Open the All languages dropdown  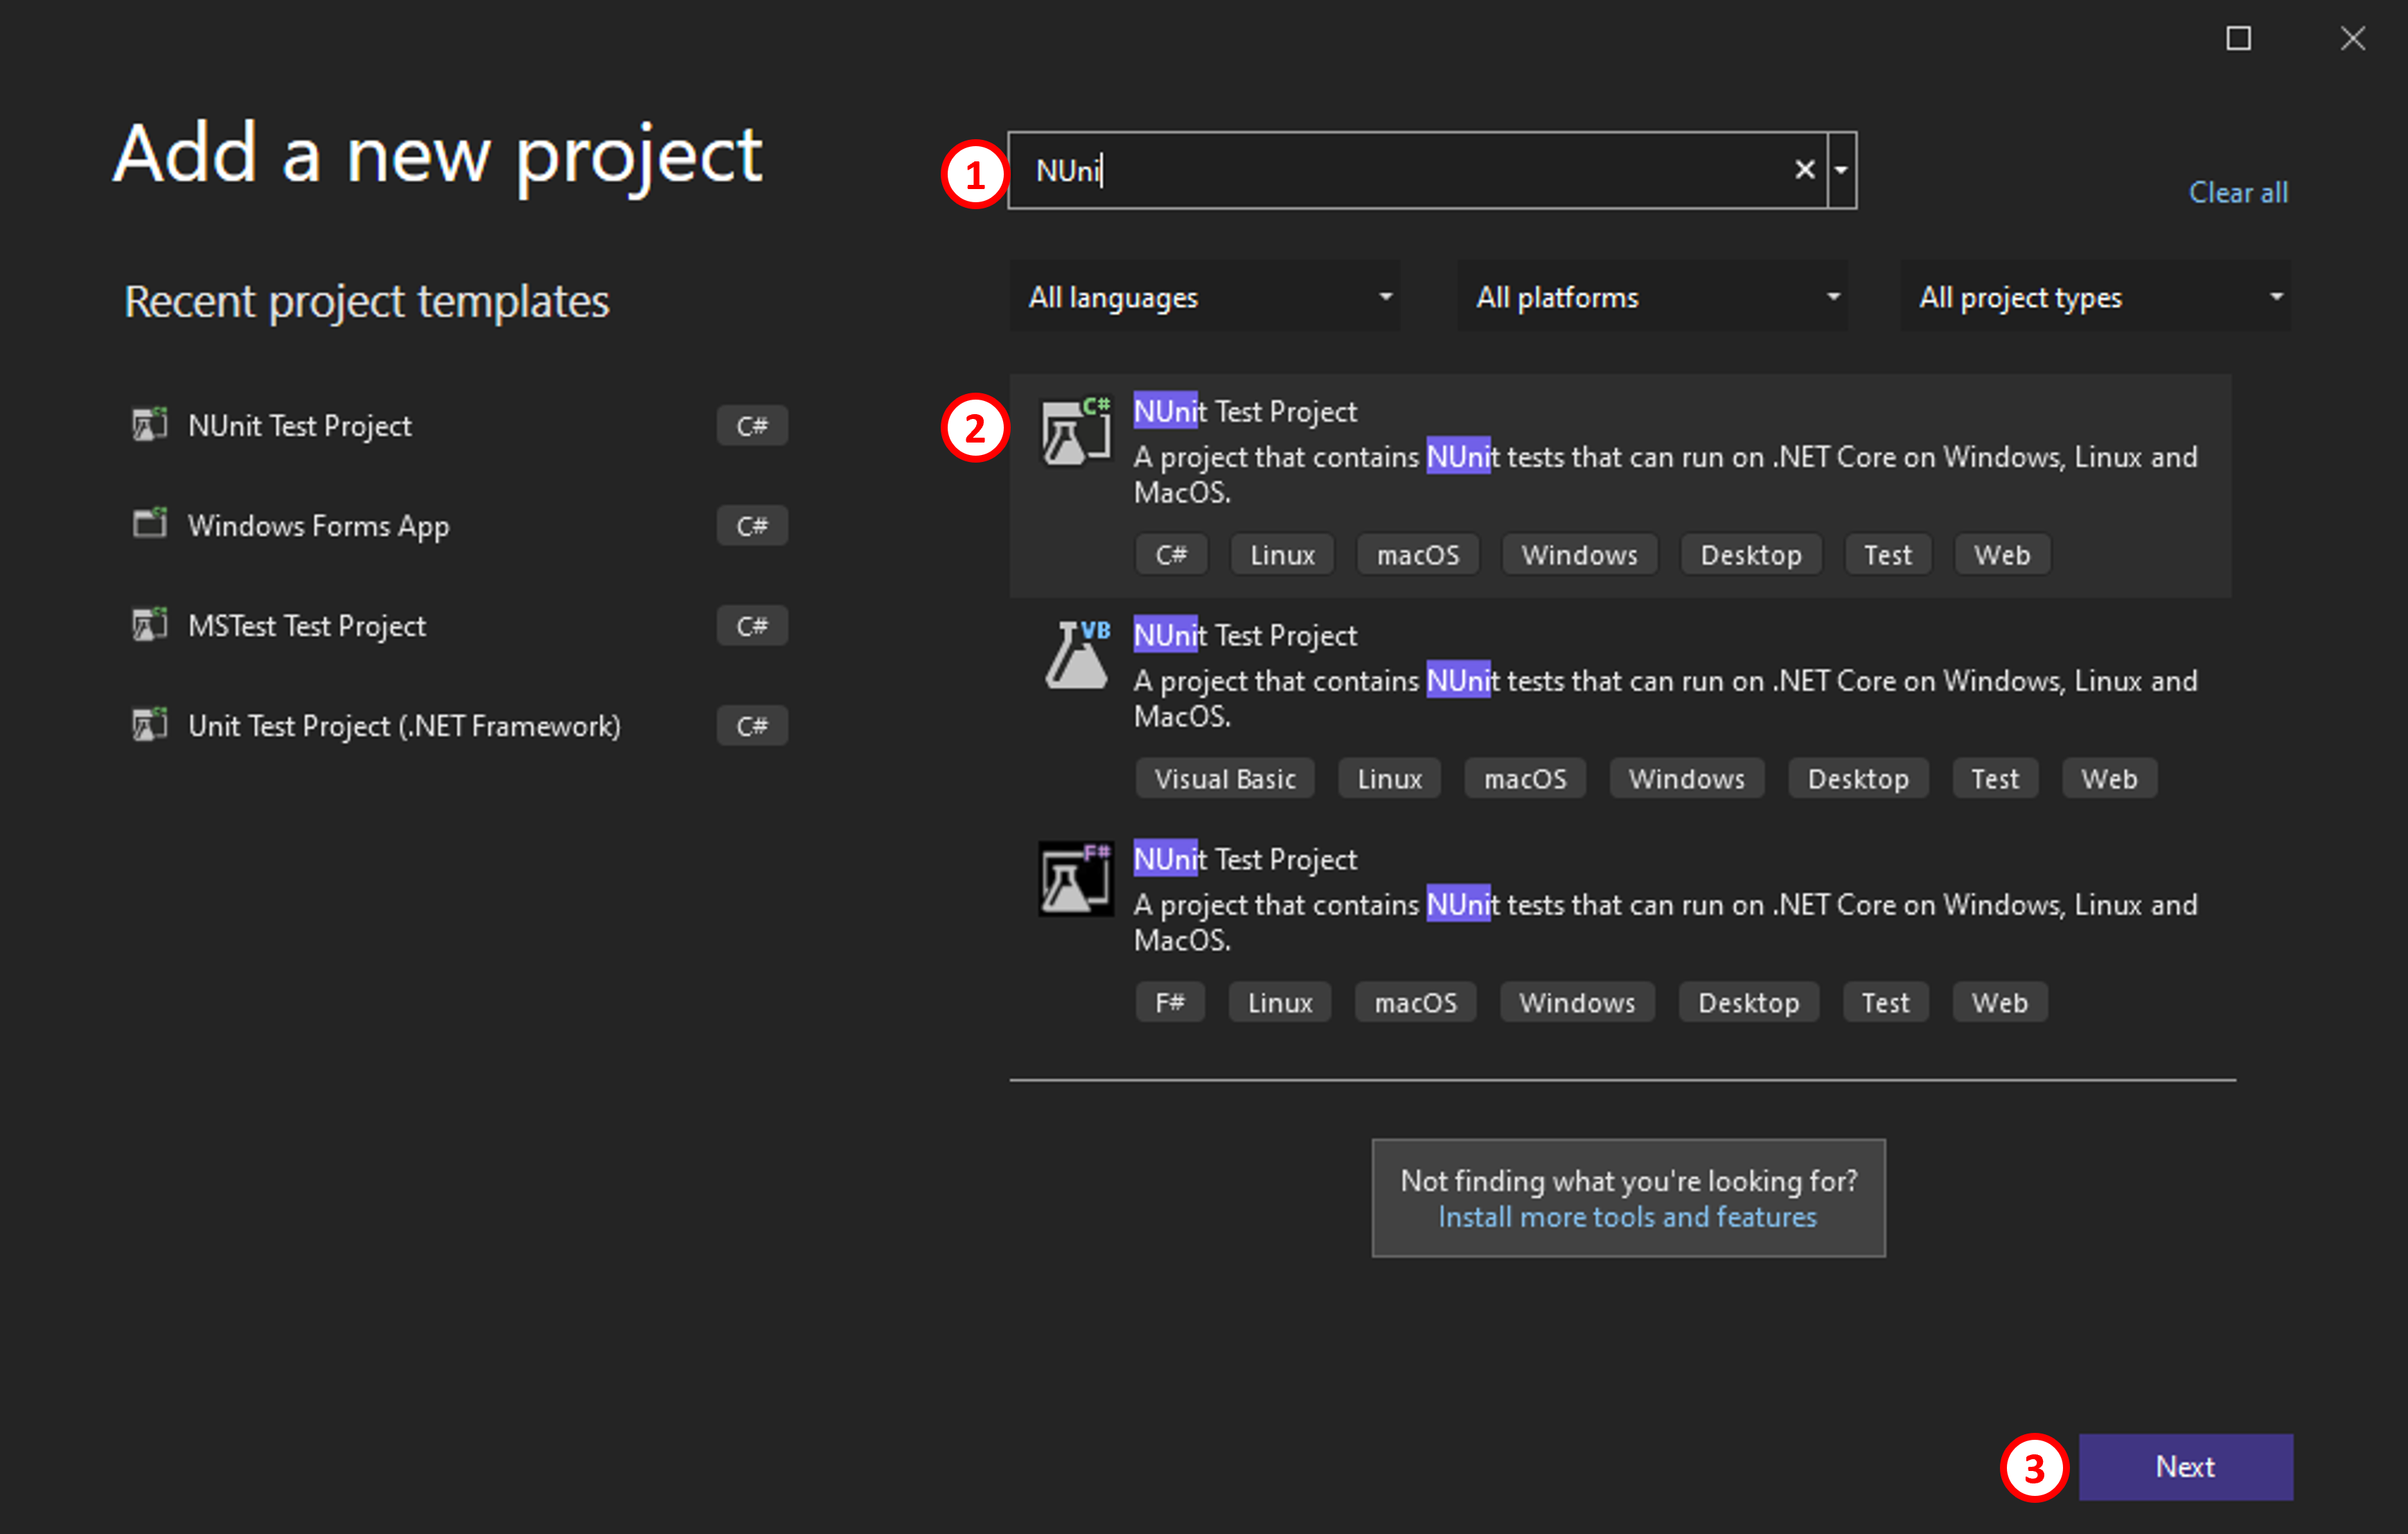click(x=1206, y=297)
